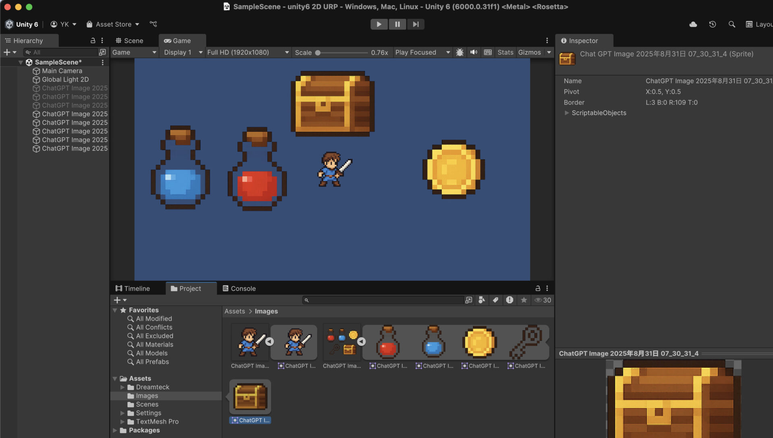Click Search by Label tag icon
This screenshot has height=438, width=773.
(496, 300)
